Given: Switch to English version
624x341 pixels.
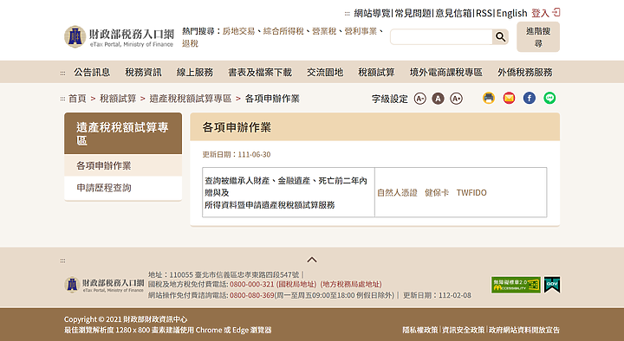Looking at the screenshot, I should pyautogui.click(x=512, y=13).
